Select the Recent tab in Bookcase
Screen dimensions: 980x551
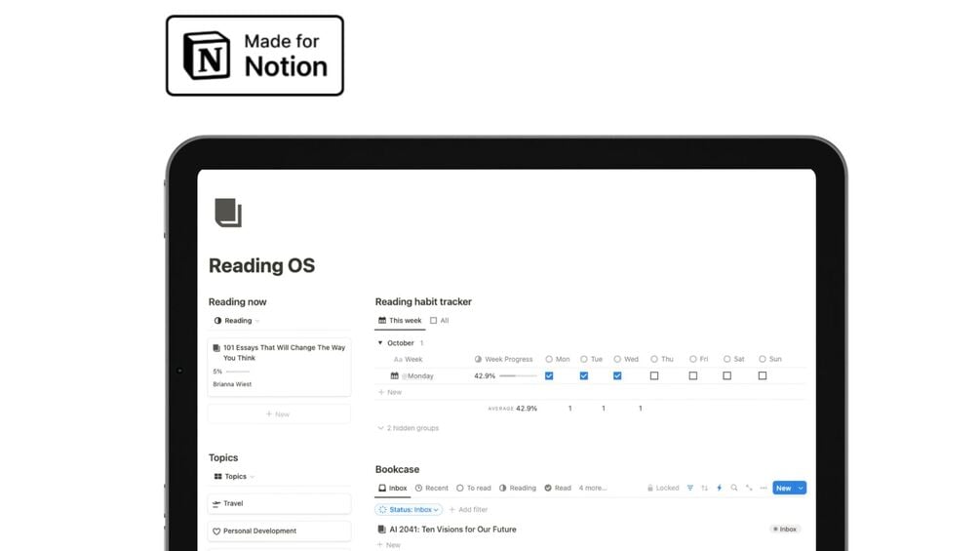click(x=432, y=488)
